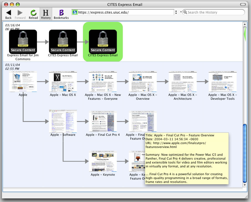The width and height of the screenshot is (251, 202).
Task: Open the Mac OS X Developer Tools thumbnail
Action: [x=222, y=81]
